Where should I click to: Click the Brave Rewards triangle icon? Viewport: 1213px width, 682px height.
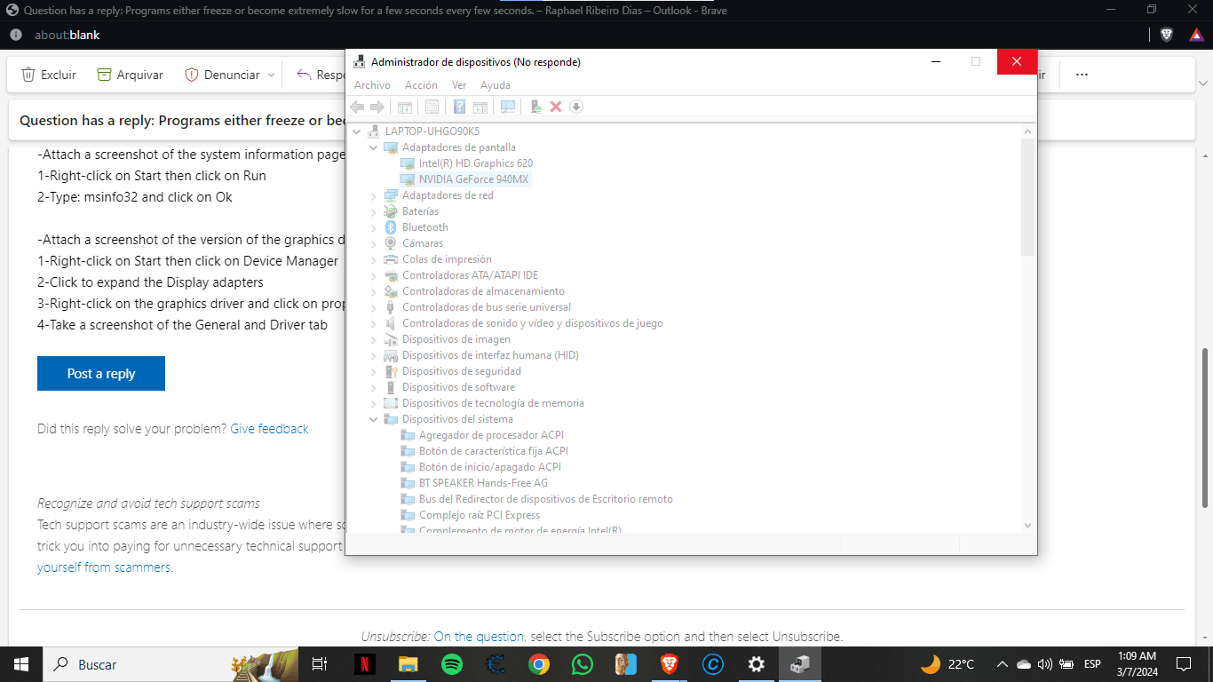tap(1196, 35)
